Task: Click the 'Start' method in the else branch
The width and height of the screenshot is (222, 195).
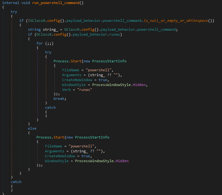Action: coord(59,137)
